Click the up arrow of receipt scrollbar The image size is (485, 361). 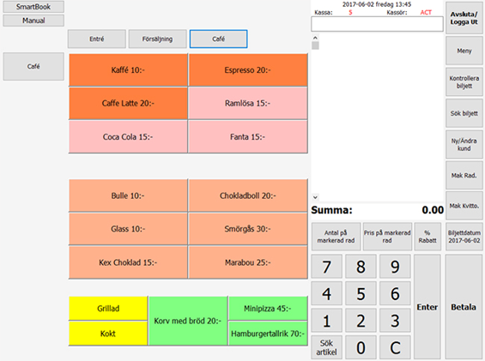click(315, 38)
